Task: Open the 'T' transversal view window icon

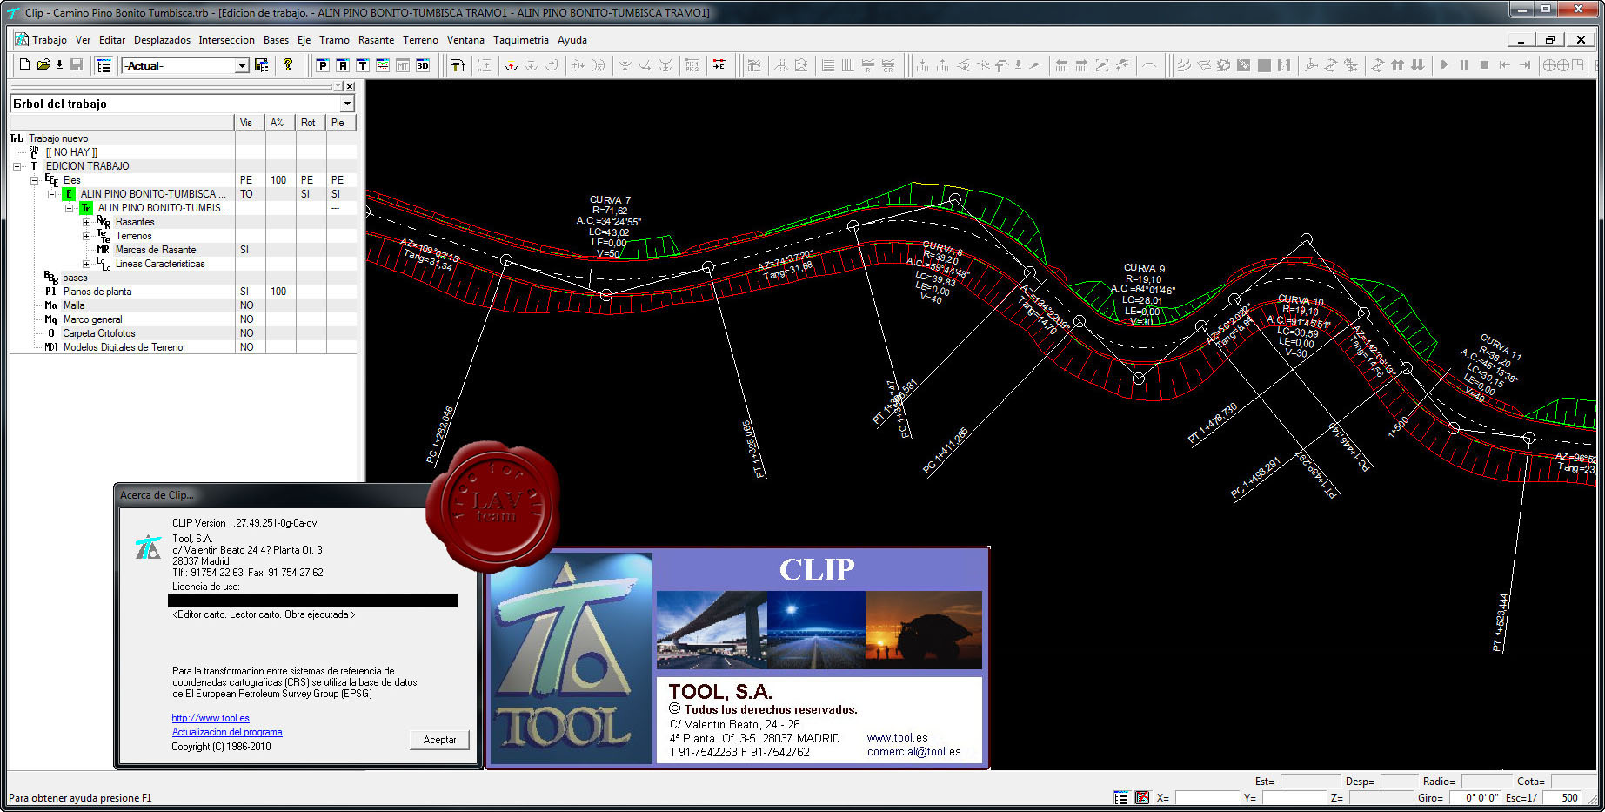Action: (x=363, y=65)
